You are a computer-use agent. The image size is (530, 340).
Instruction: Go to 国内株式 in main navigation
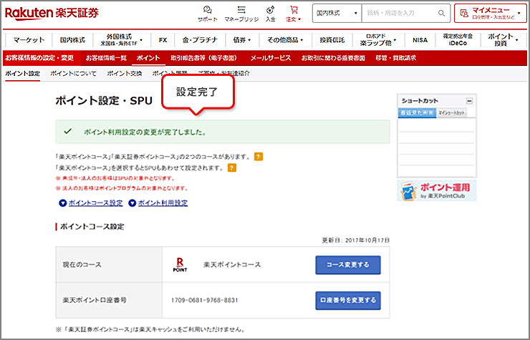coord(72,40)
